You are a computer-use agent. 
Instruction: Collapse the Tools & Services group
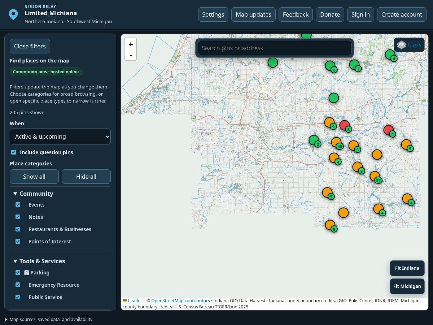pyautogui.click(x=39, y=261)
